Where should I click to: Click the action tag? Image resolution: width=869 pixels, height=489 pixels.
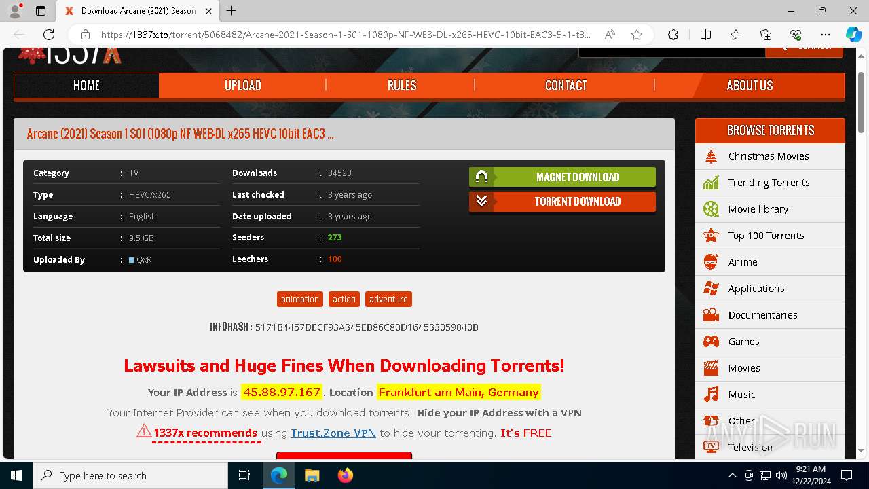pyautogui.click(x=344, y=300)
